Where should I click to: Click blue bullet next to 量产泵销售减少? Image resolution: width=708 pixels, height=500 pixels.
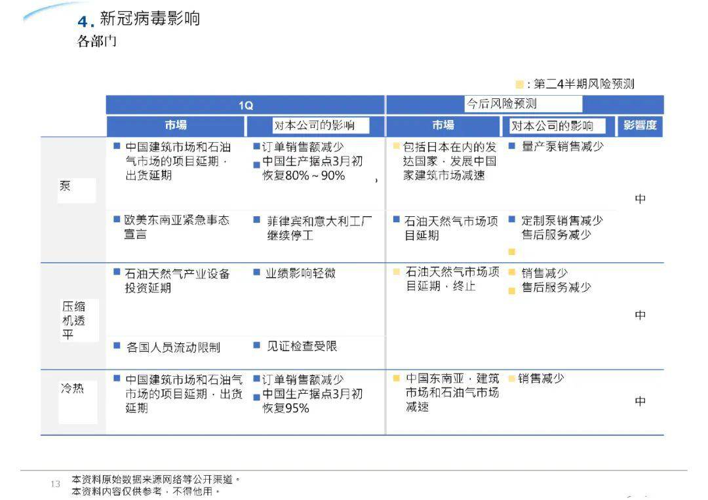(511, 145)
